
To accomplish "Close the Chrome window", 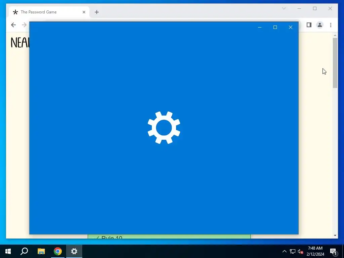I will point(330,8).
